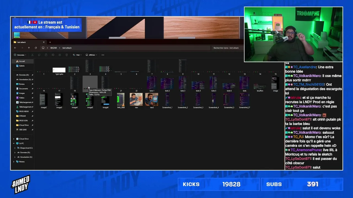Unpin OBS SAVE using its pin icon
Viewport: 353px width, 198px height.
coord(32,130)
